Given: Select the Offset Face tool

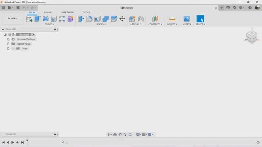Looking at the screenshot, I should pos(114,19).
